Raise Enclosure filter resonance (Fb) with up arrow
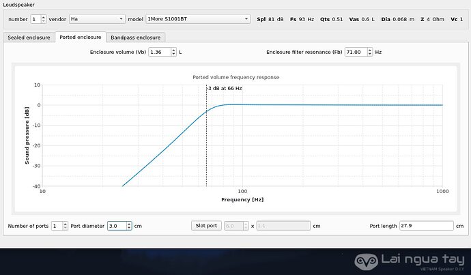Viewport: 471px width, 275px height. [369, 50]
